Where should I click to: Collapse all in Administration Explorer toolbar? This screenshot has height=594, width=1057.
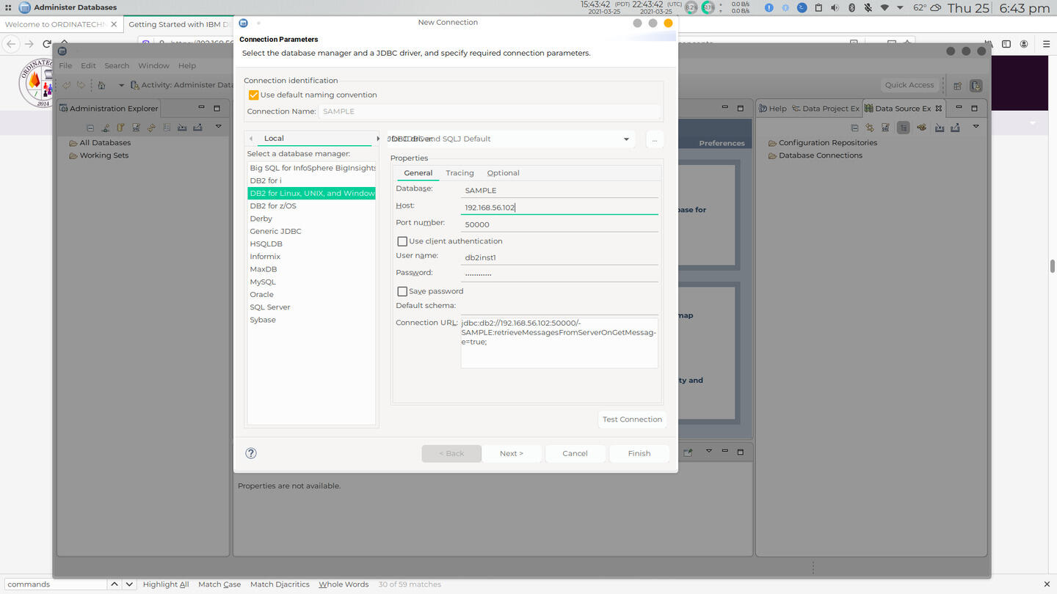pos(90,128)
